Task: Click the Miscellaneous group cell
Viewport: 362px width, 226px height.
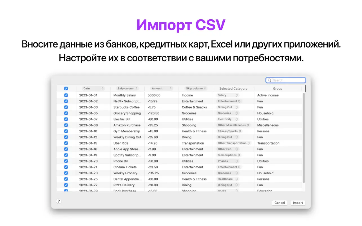Action: coord(268,125)
